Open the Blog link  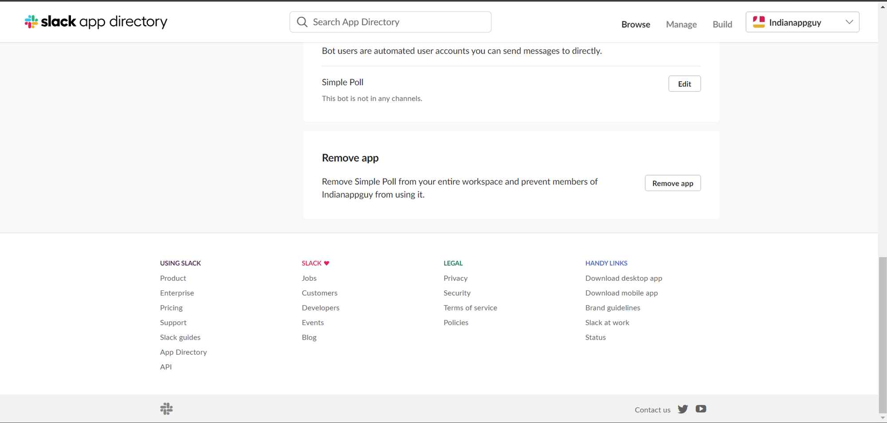[x=309, y=337]
